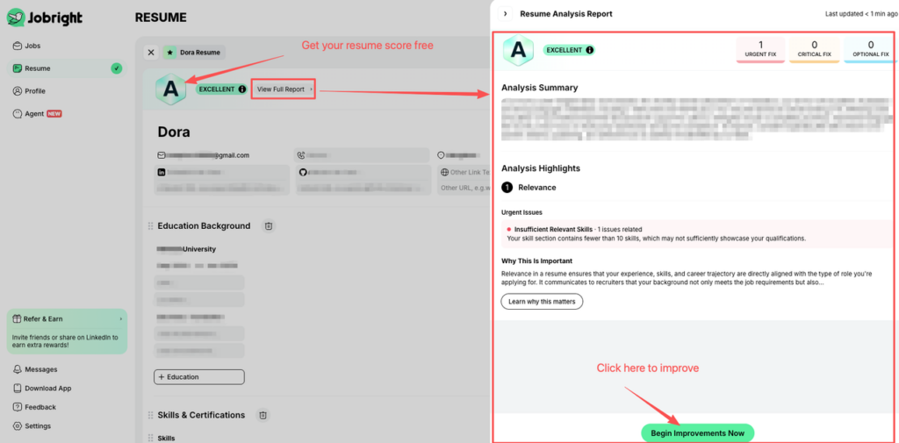Add a new Education entry

pyautogui.click(x=199, y=377)
